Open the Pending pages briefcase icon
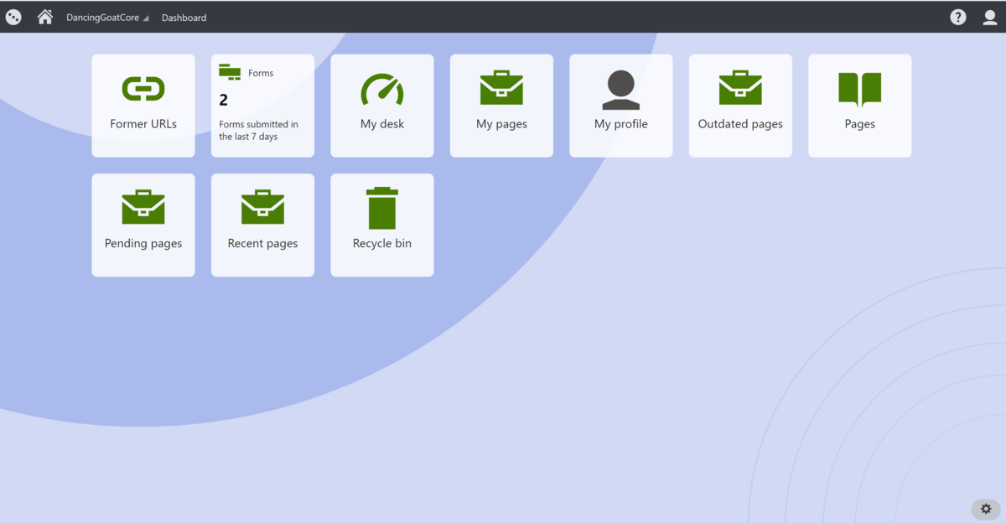This screenshot has height=523, width=1006. (143, 208)
